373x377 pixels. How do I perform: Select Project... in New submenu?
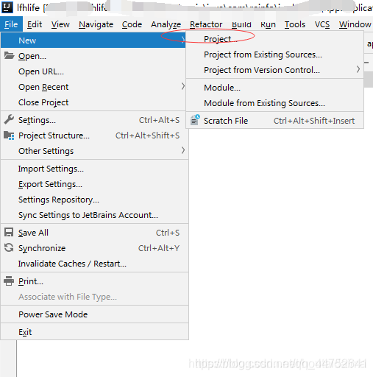click(274, 39)
